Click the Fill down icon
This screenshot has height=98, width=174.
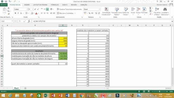pyautogui.click(x=150, y=11)
